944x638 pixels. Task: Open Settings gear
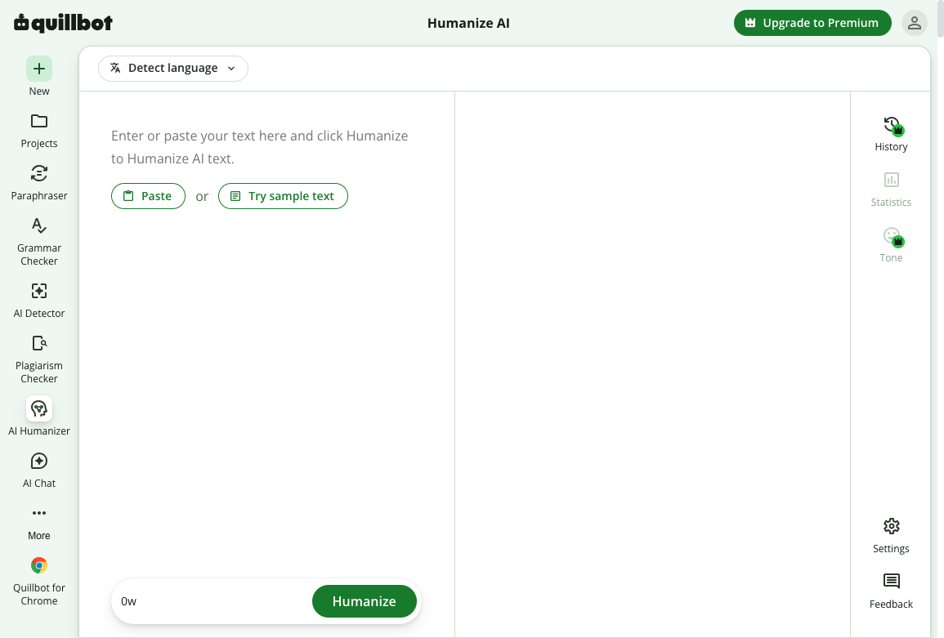(x=891, y=536)
